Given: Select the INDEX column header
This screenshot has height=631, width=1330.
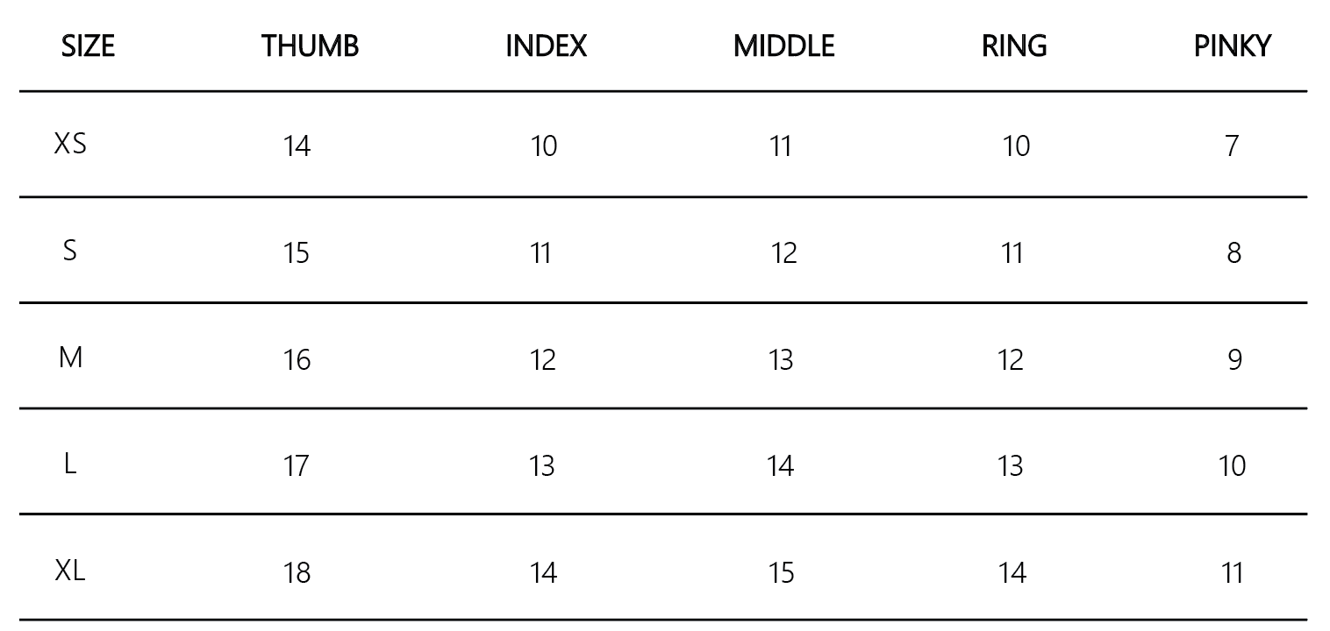Looking at the screenshot, I should [546, 46].
